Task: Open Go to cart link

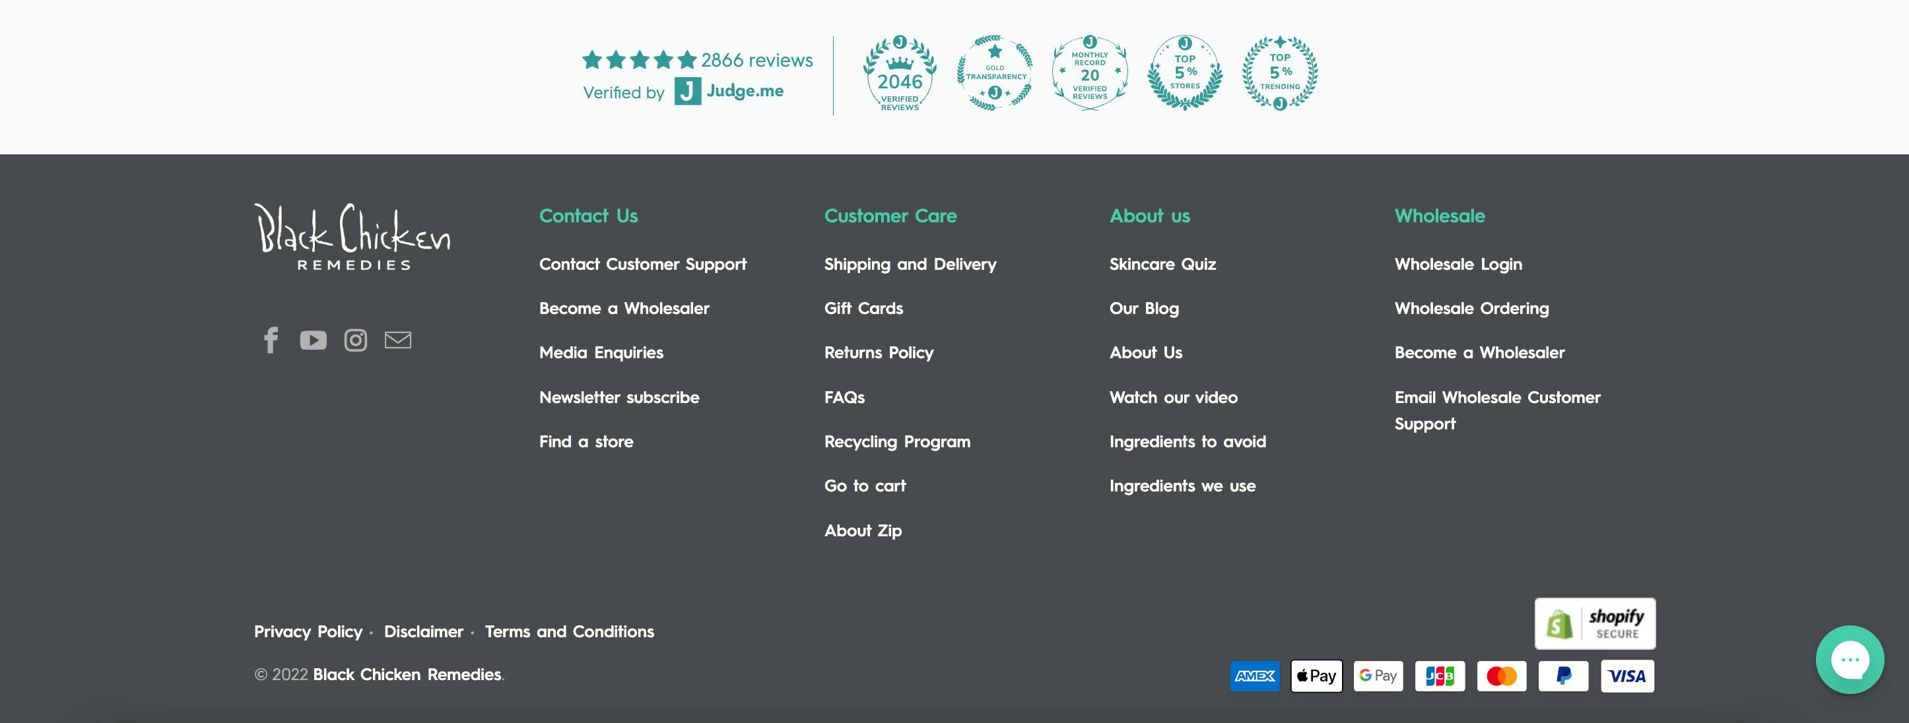Action: [865, 486]
